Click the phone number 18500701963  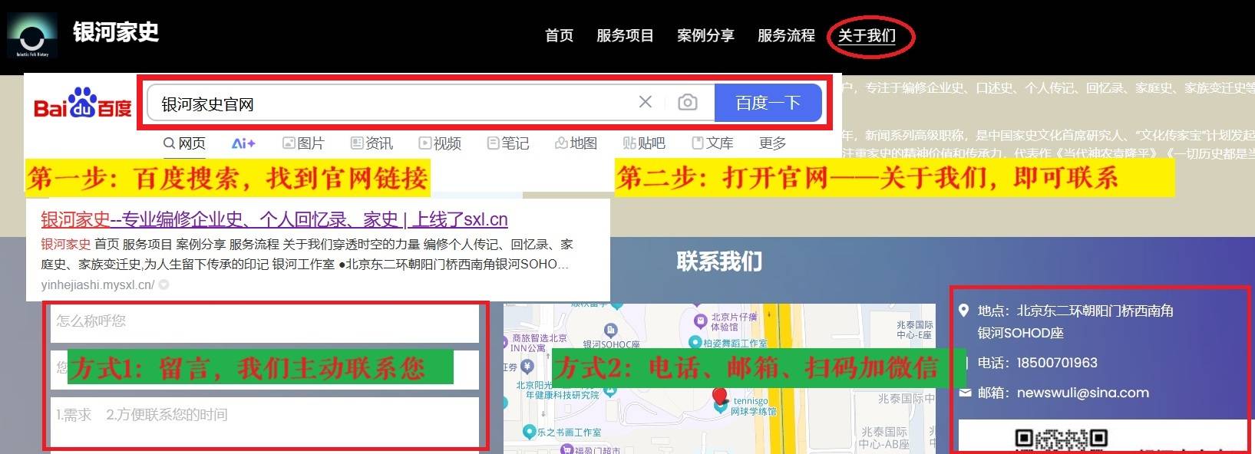pyautogui.click(x=1057, y=363)
